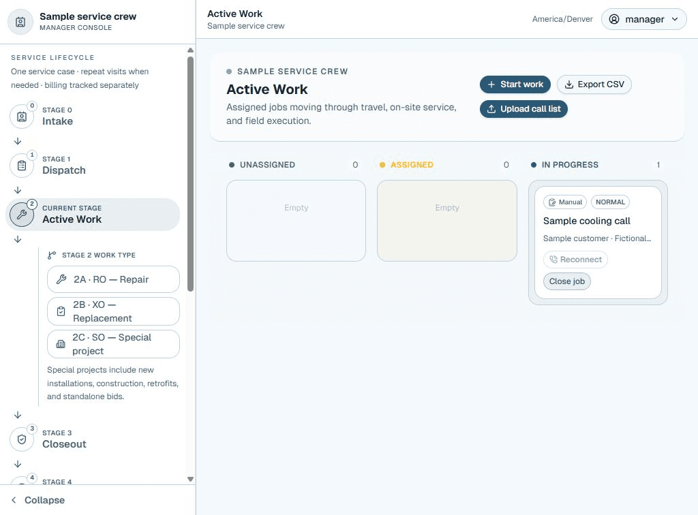Viewport: 698px width, 515px height.
Task: Click sidebar scroll down arrow
Action: tap(191, 479)
